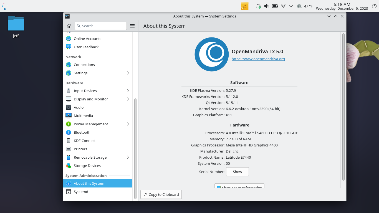Click the About page vertical scrollbar
Screen dimensions: 379x213
pos(343,107)
